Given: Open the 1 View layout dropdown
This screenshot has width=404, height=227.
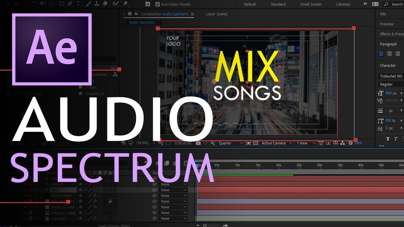Looking at the screenshot, I should (306, 143).
